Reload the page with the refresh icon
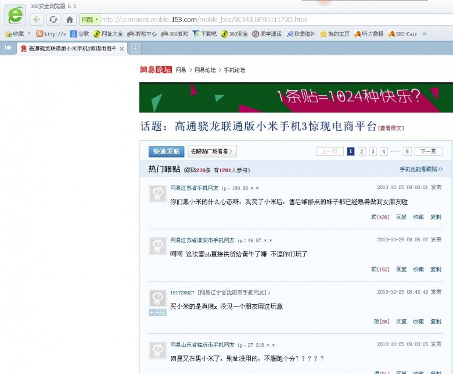453x374 pixels. click(53, 20)
